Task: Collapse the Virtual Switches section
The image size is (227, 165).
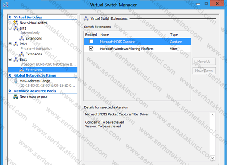Action: pos(10,17)
